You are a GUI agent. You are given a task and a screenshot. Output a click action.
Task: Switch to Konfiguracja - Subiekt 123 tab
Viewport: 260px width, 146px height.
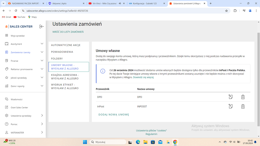[x=147, y=3]
